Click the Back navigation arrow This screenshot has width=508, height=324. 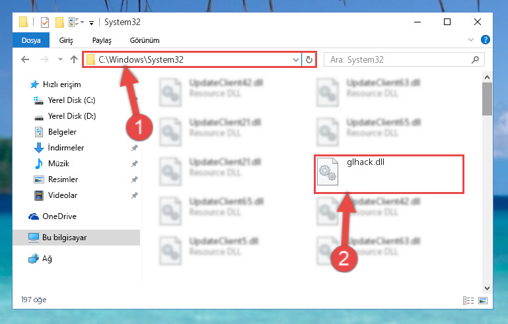point(25,59)
